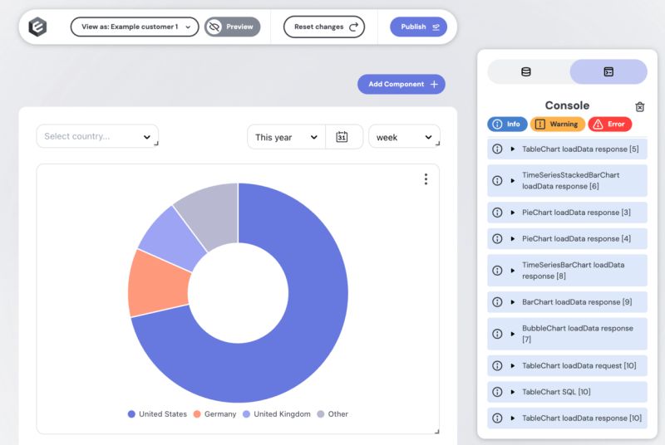665x445 pixels.
Task: Expand PieChart loadData response [4] entry
Action: 567,239
